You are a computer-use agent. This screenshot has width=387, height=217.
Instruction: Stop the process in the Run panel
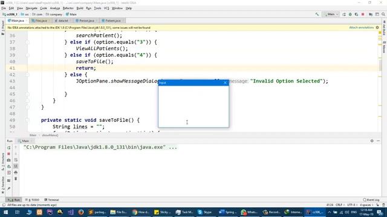[9, 154]
